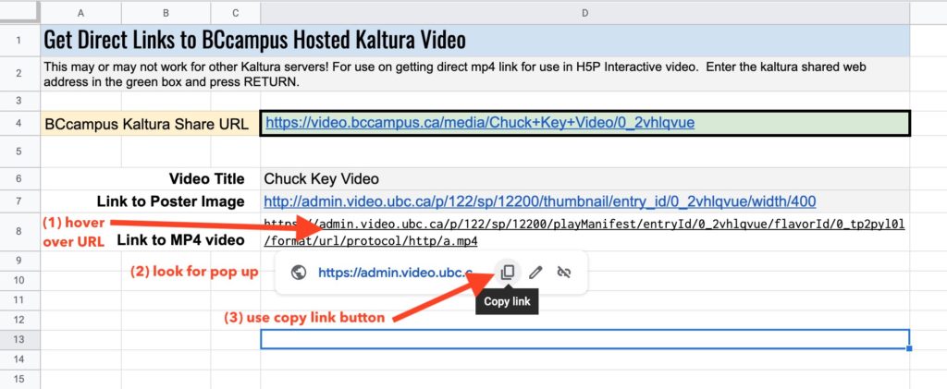The height and width of the screenshot is (389, 947).
Task: Click the Edit link pencil icon
Action: coord(535,273)
